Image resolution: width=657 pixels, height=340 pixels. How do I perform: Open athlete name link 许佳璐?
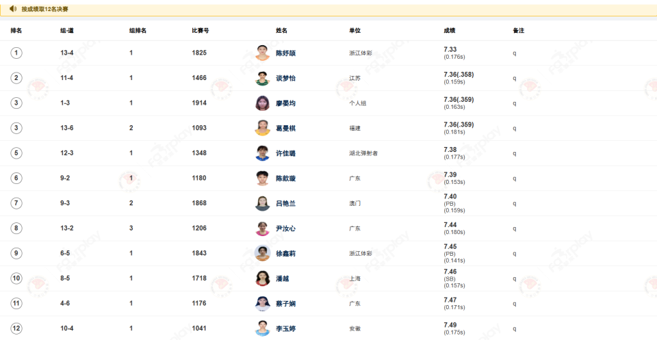pyautogui.click(x=285, y=153)
